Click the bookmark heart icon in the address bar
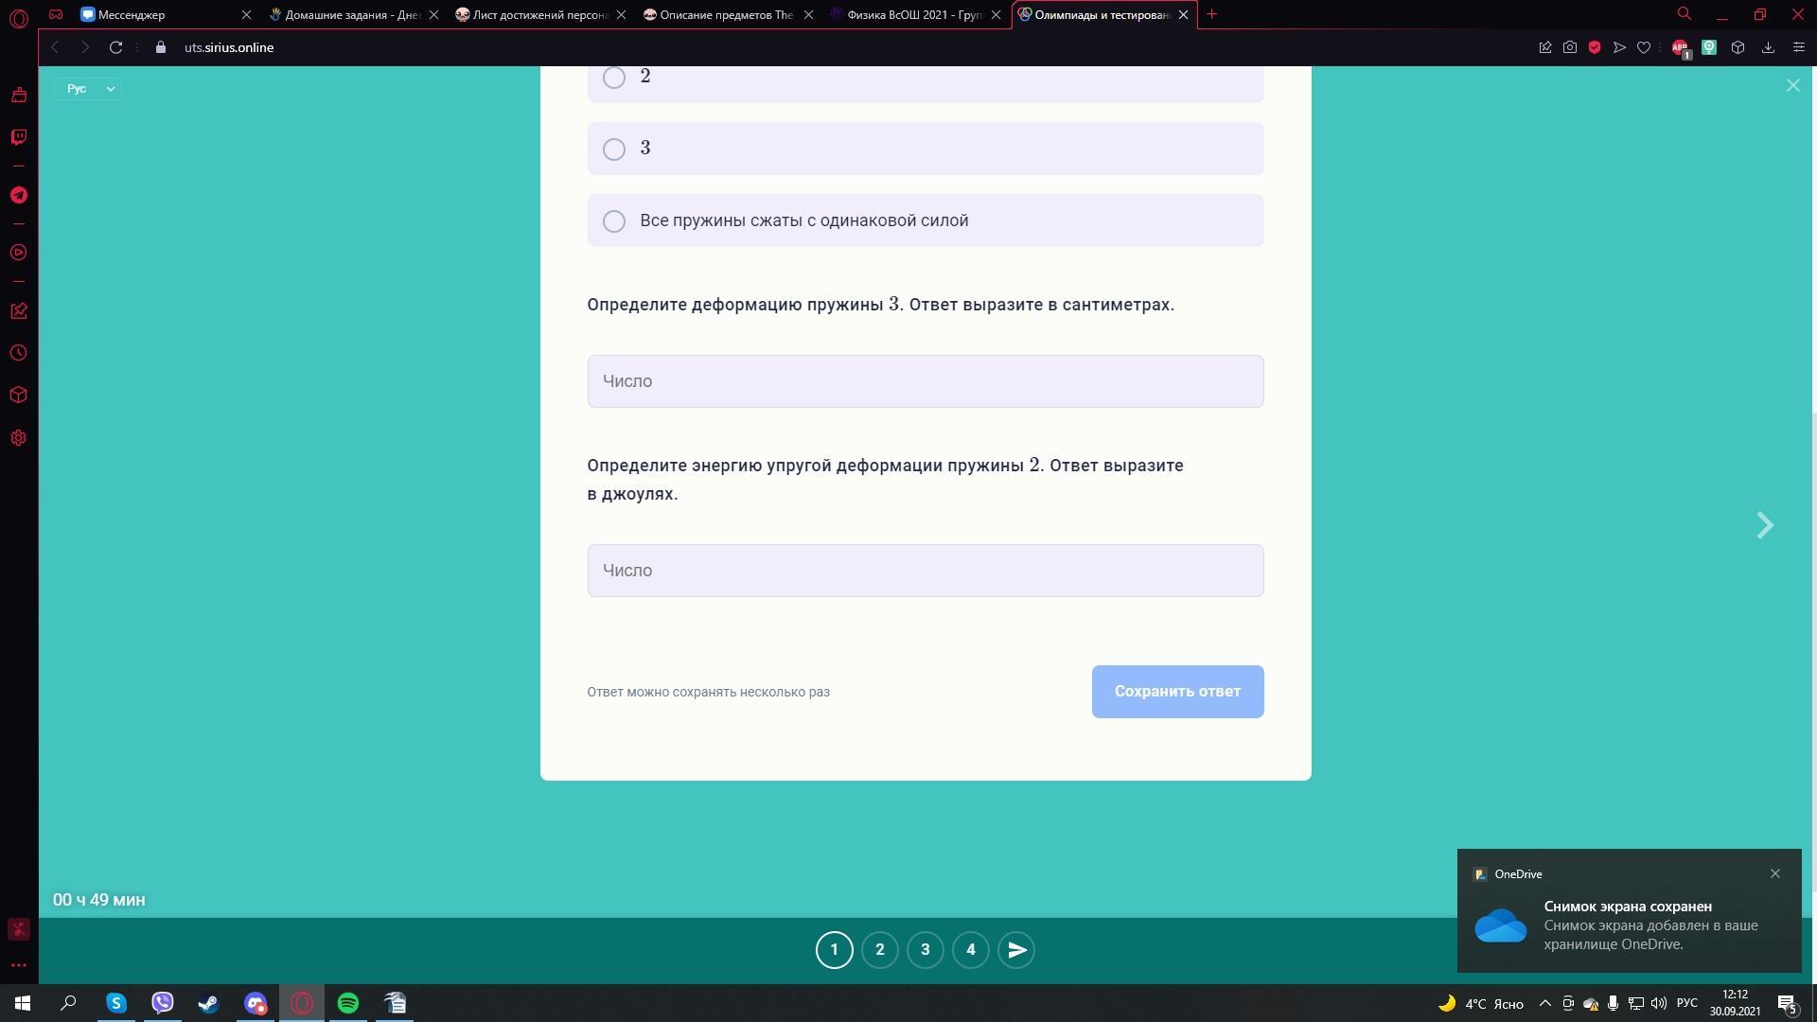The height and width of the screenshot is (1022, 1817). (x=1644, y=47)
